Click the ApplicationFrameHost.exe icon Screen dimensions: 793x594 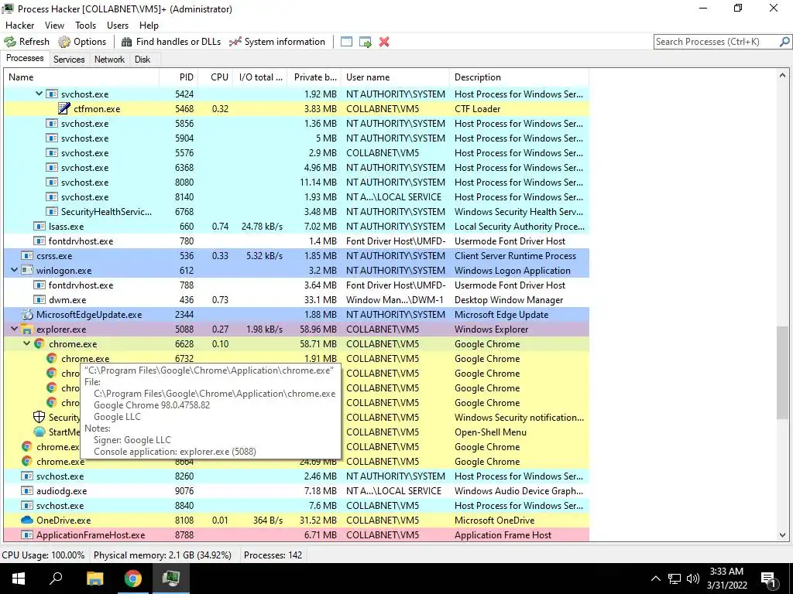click(27, 534)
